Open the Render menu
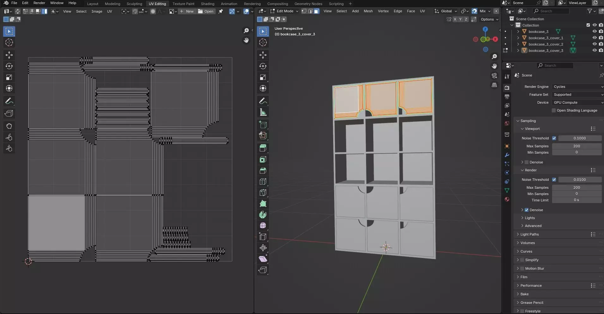The height and width of the screenshot is (314, 604). (x=39, y=3)
